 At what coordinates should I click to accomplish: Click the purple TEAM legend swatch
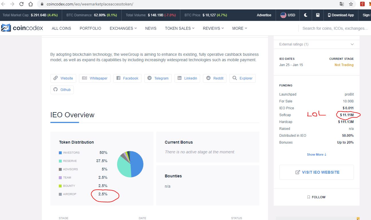coord(60,178)
